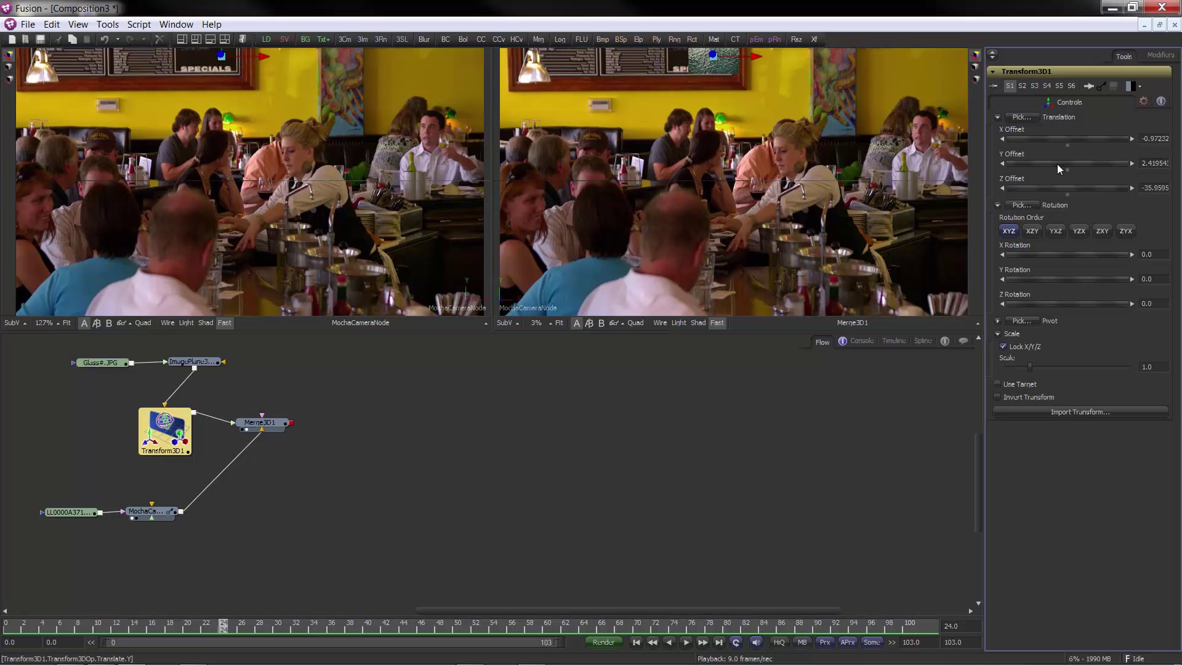
Task: Add a Blur tool from toolbar
Action: click(x=424, y=39)
